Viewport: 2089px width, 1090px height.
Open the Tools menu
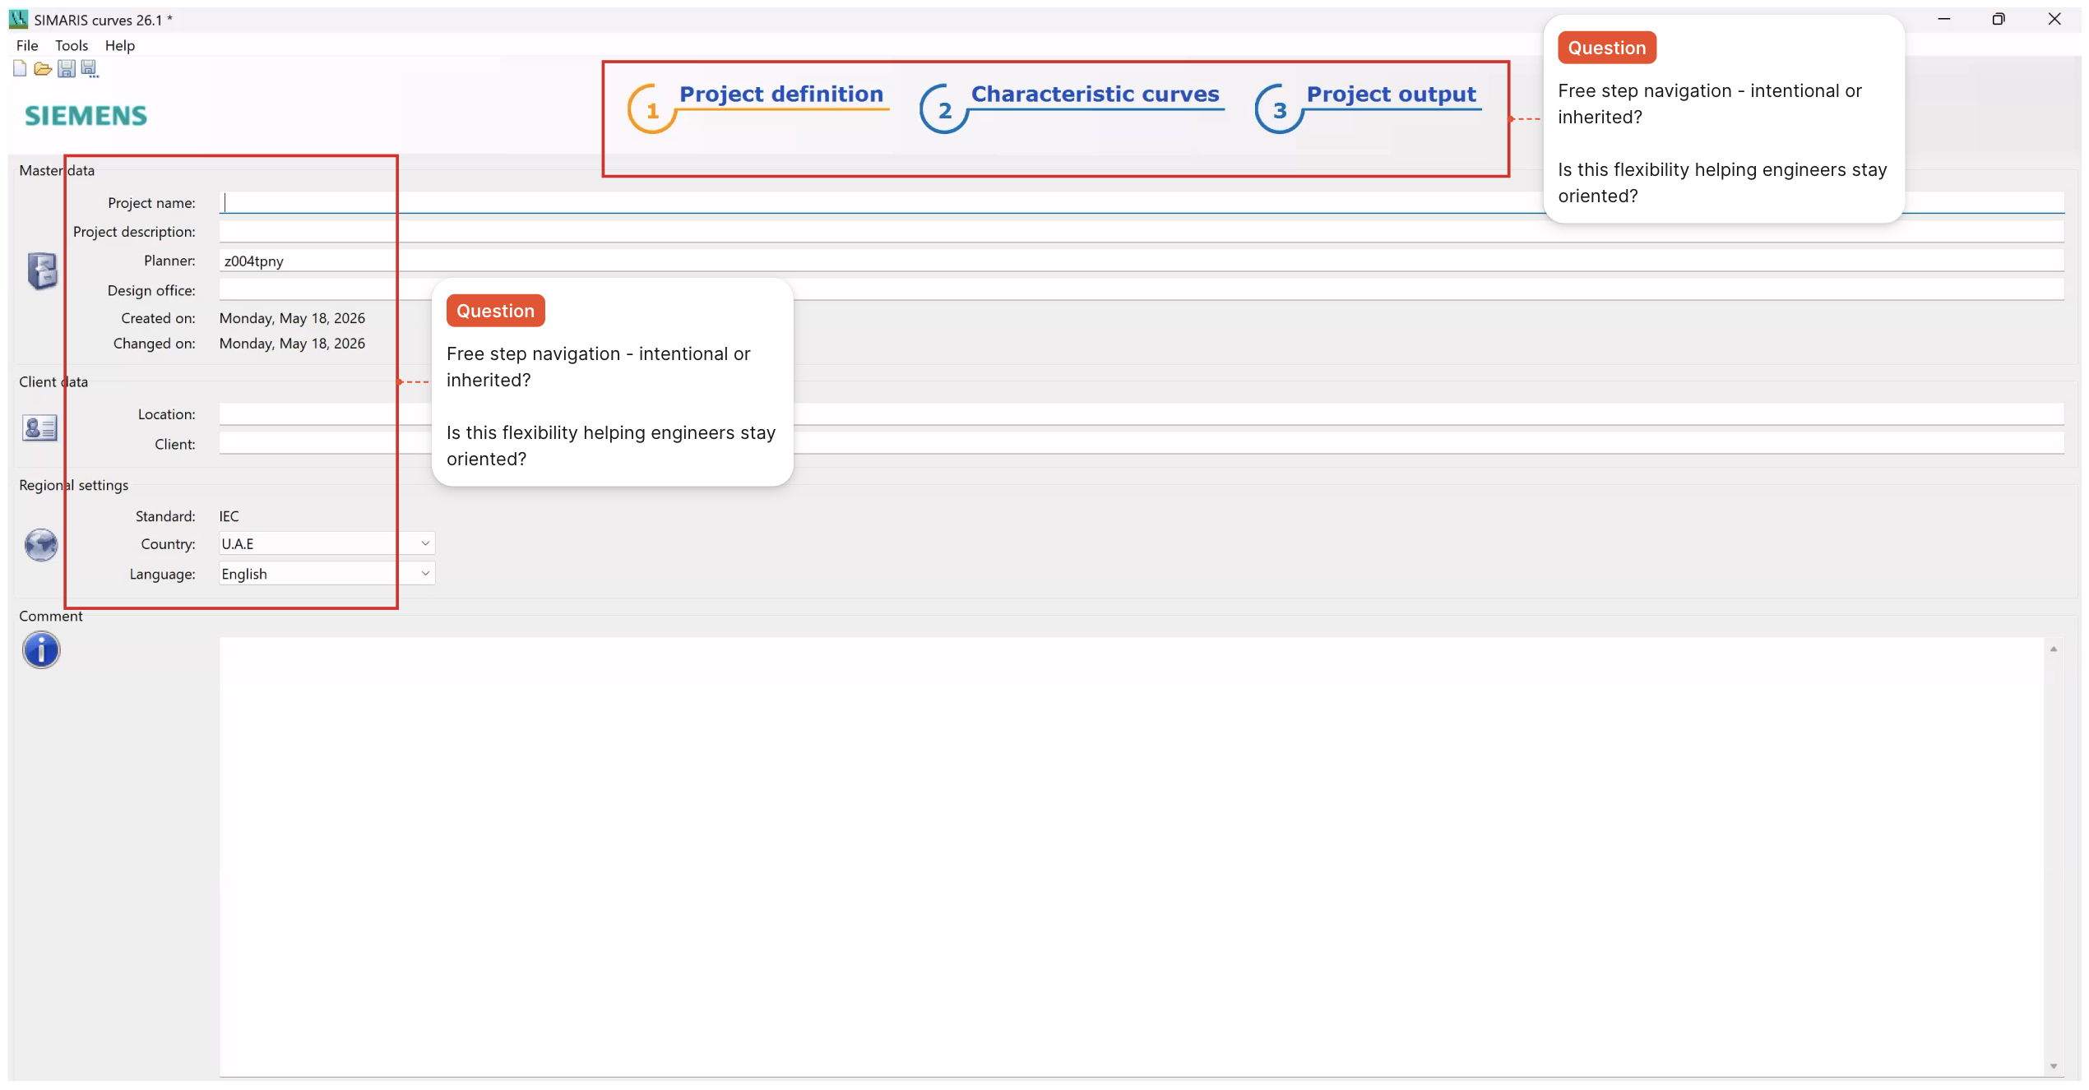(x=72, y=45)
